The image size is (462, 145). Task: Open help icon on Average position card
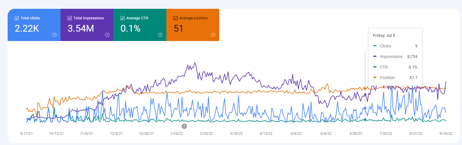click(213, 35)
